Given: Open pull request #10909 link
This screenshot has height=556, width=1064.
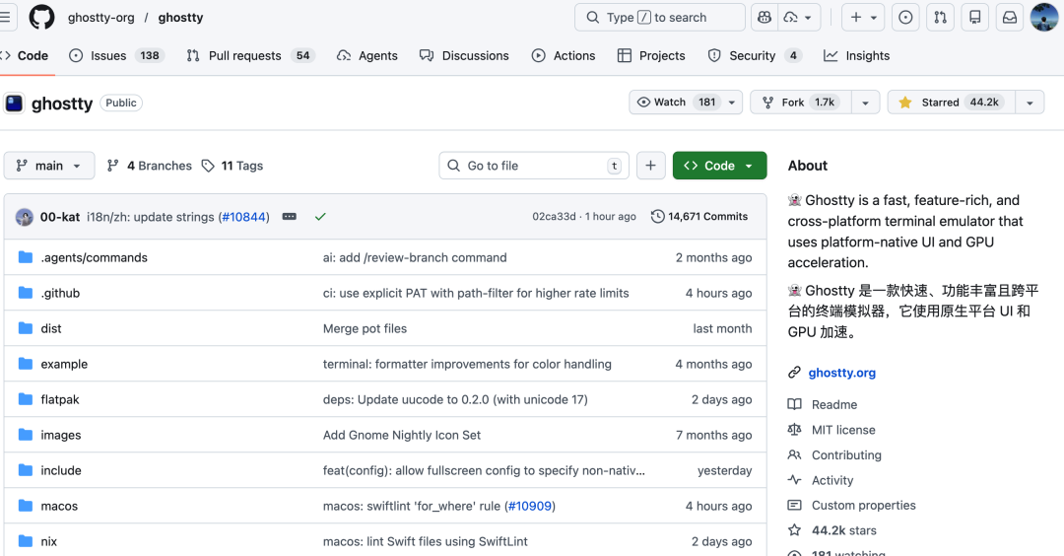Looking at the screenshot, I should tap(530, 506).
